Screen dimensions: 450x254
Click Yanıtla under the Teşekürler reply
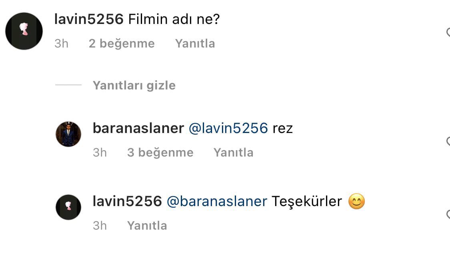(147, 226)
